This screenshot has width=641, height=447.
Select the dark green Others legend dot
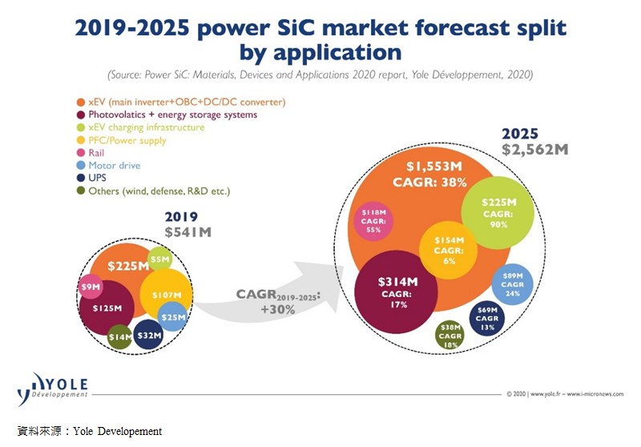click(x=80, y=191)
